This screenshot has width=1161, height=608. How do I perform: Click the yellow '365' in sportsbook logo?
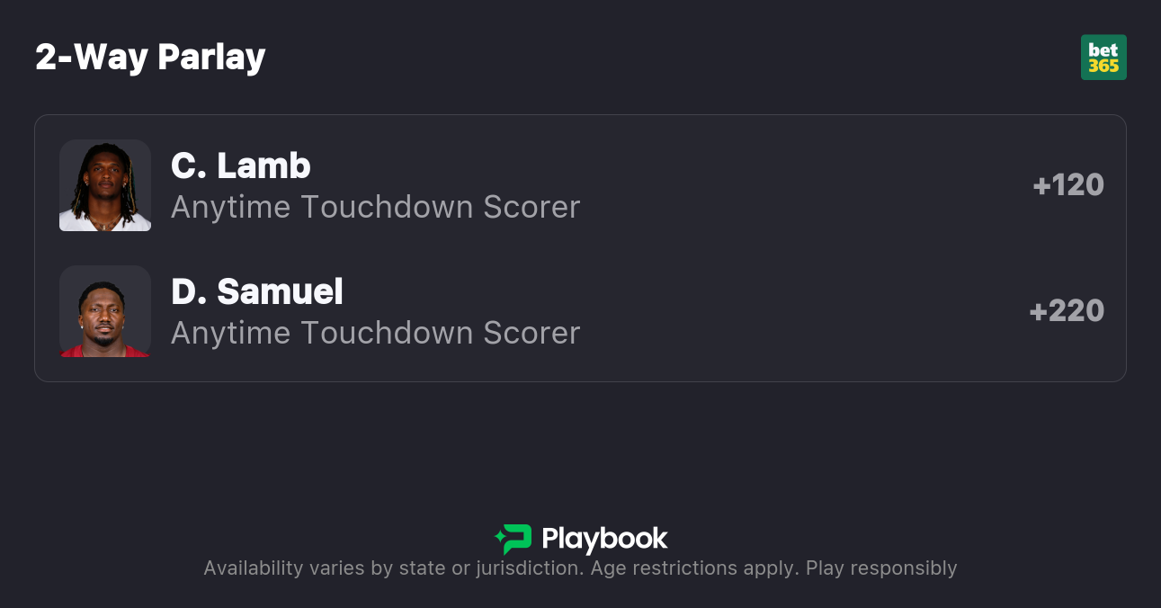tap(1103, 66)
